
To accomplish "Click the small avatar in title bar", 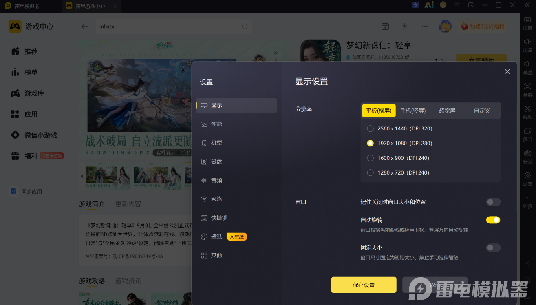I will (x=443, y=5).
